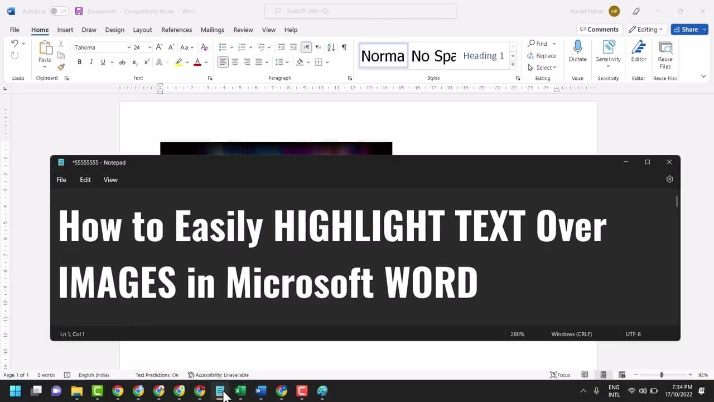Screen dimensions: 714x402
Task: Decrease font size with the shrink icon
Action: point(171,47)
